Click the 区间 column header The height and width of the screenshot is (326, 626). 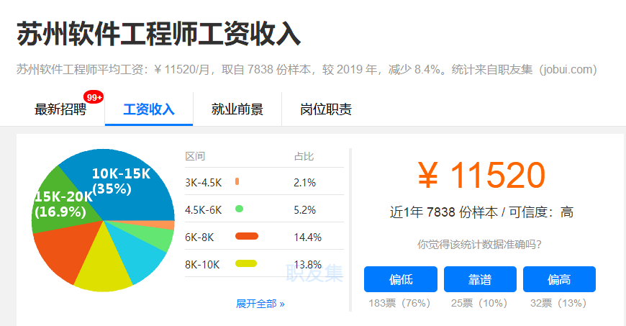coord(195,156)
